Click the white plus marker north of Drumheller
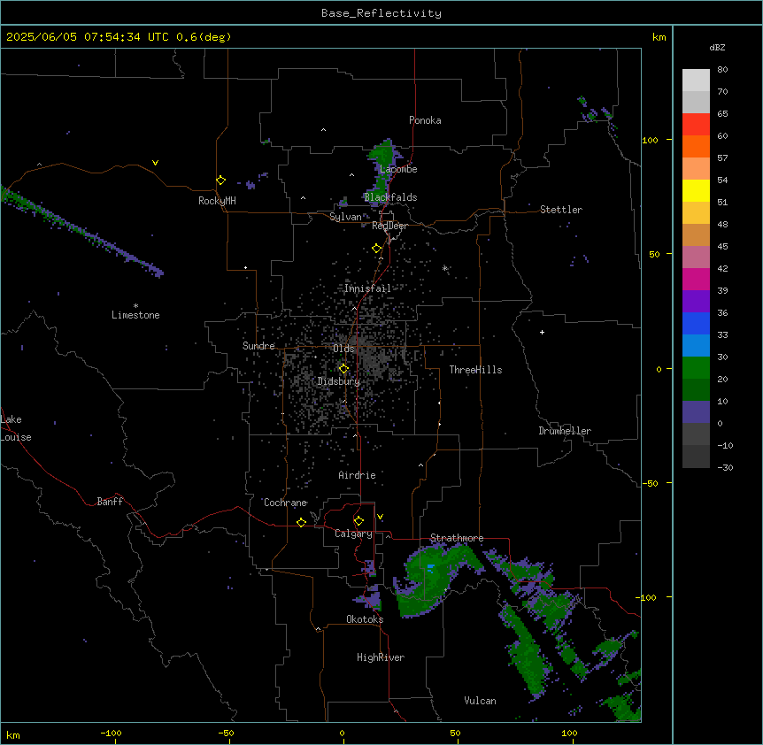763x745 pixels. tap(542, 332)
